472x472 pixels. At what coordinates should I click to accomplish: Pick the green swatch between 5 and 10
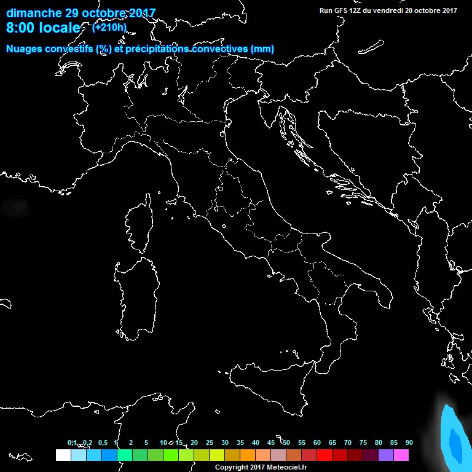[155, 455]
